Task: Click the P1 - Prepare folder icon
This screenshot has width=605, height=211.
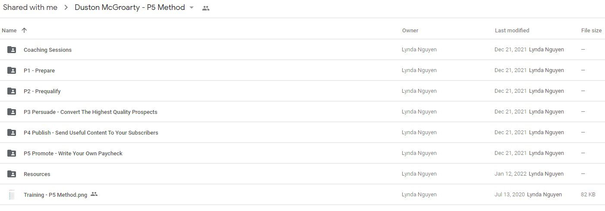Action: 12,70
